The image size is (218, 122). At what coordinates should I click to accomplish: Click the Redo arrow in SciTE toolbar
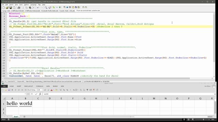tap(42, 8)
